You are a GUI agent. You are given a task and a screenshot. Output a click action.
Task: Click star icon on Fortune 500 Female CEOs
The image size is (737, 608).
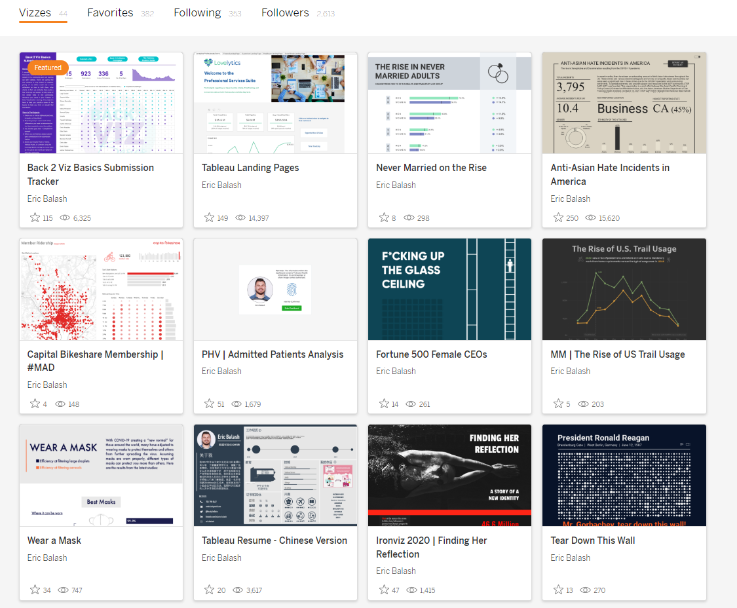tap(384, 404)
